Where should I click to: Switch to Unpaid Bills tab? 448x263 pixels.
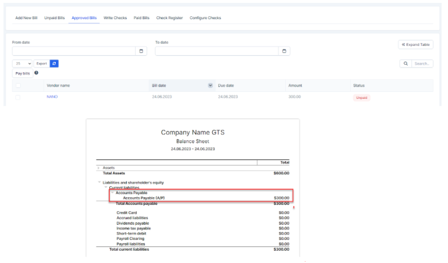tap(55, 17)
